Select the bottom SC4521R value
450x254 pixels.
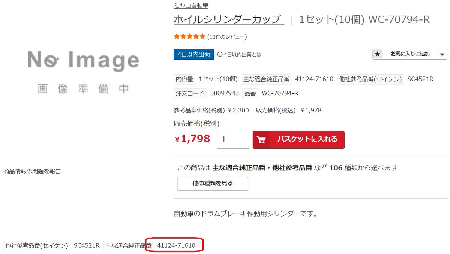coord(87,246)
